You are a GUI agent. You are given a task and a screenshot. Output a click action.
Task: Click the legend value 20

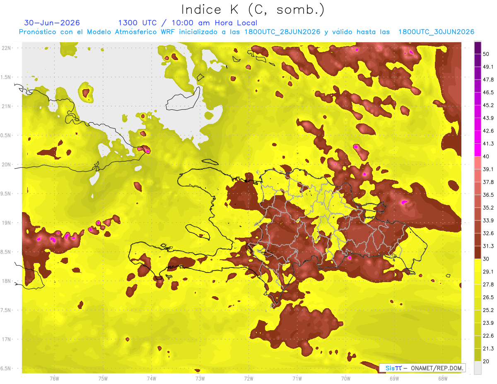click(x=487, y=361)
